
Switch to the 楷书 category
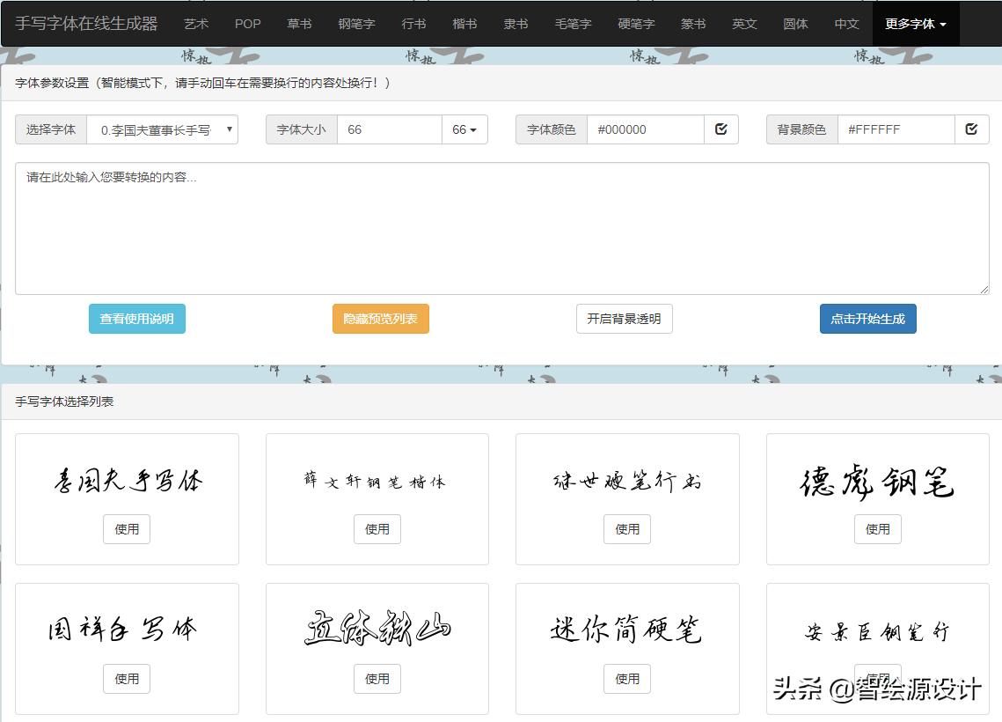click(x=464, y=24)
